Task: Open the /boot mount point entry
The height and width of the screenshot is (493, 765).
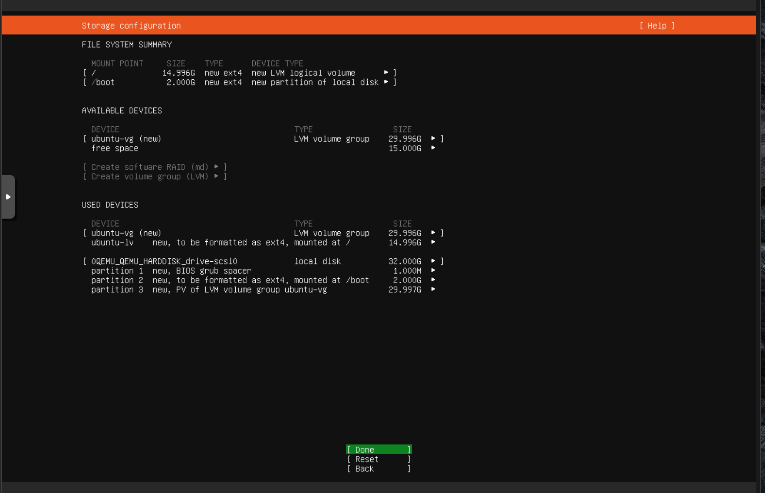Action: click(x=239, y=82)
